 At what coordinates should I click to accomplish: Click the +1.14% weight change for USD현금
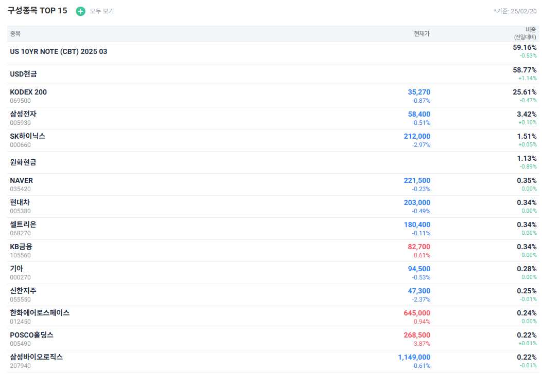click(x=528, y=78)
